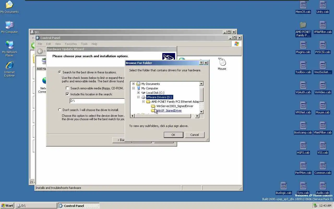Click Back button in Hardware Update Wizard
The height and width of the screenshot is (209, 334).
(119, 140)
